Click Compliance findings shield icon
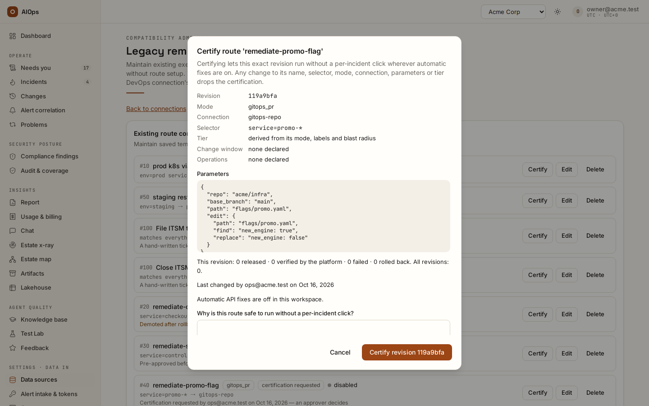Viewport: 649px width, 406px height. pos(13,156)
